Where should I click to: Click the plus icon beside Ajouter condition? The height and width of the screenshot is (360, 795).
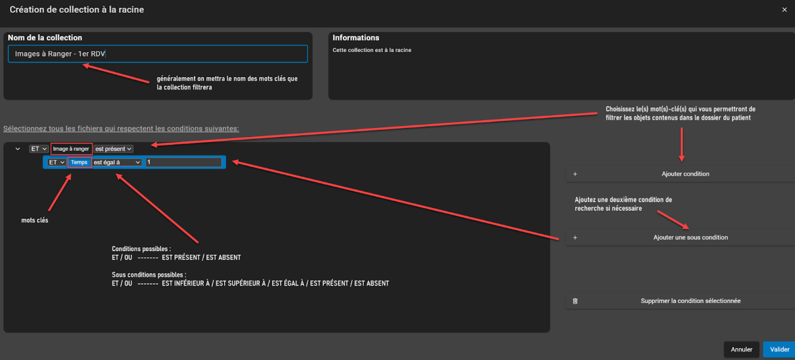pyautogui.click(x=575, y=174)
